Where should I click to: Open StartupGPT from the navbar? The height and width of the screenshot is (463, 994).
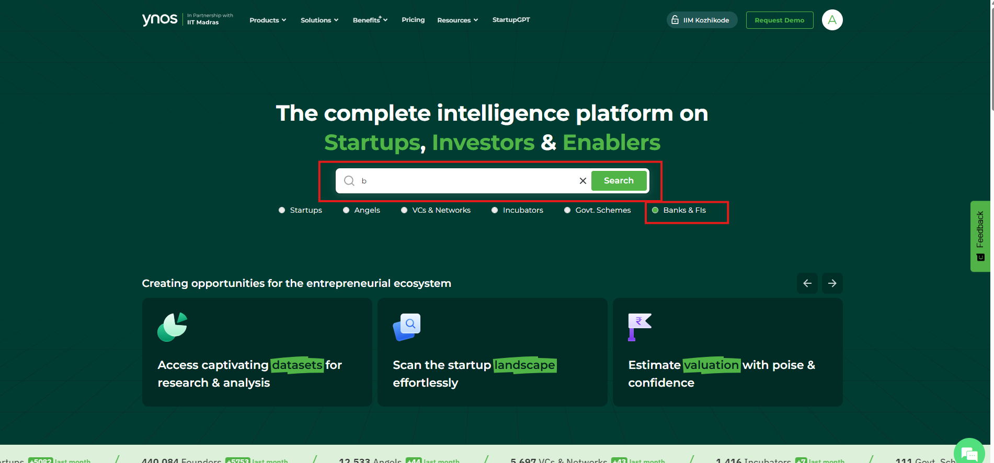tap(511, 20)
